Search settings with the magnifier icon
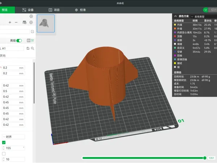217x163 pixels. click(33, 49)
